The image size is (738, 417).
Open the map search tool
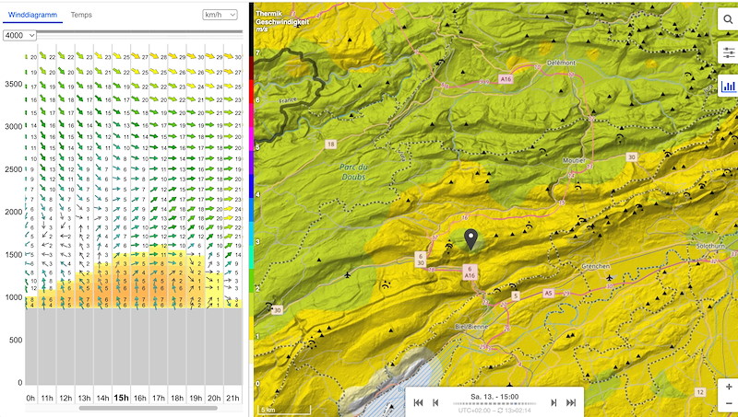728,20
